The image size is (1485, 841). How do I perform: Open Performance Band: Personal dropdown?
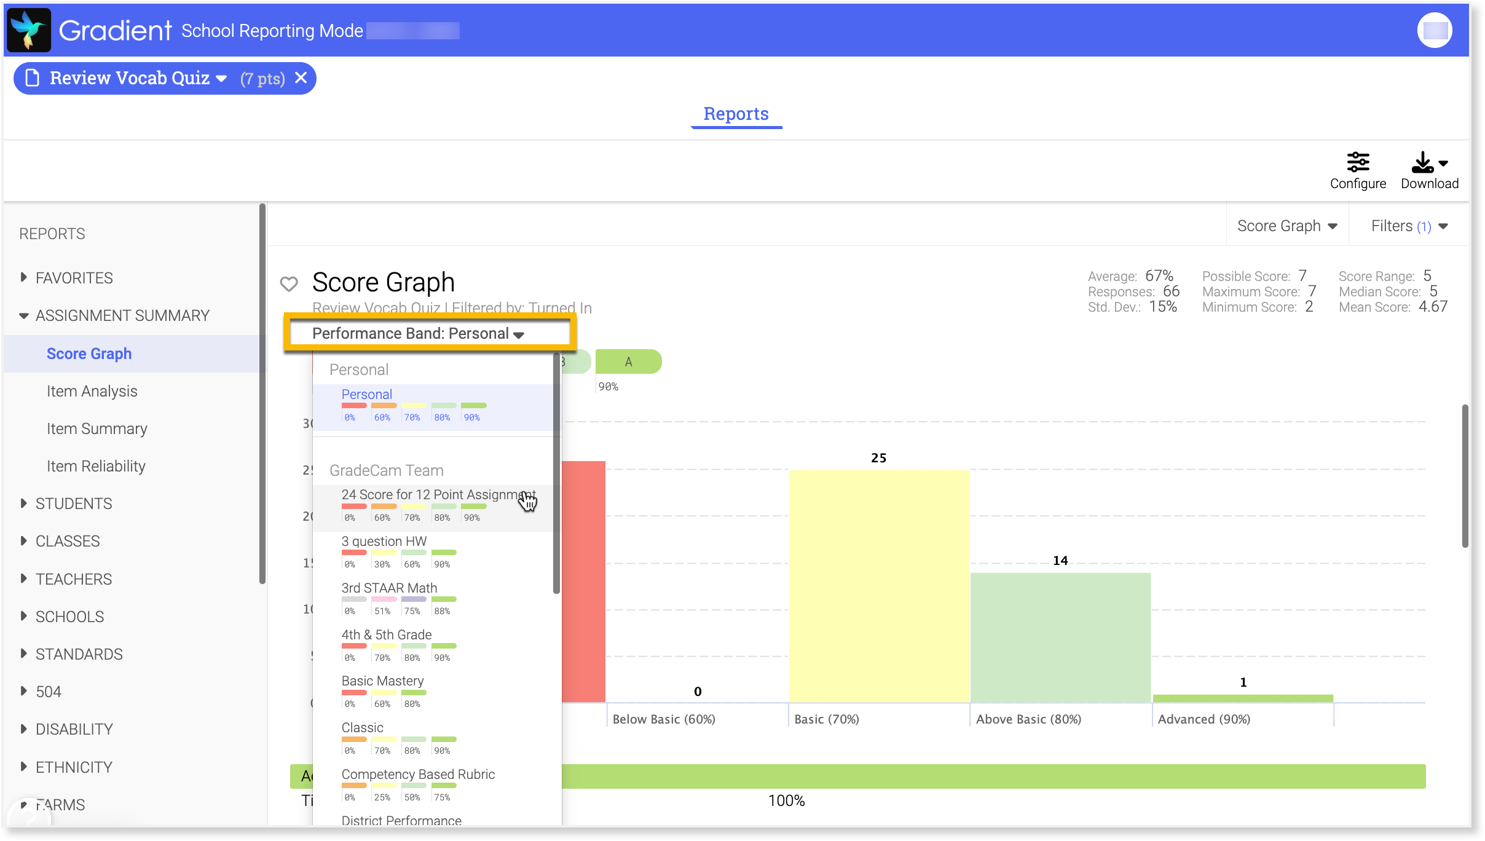pos(418,333)
